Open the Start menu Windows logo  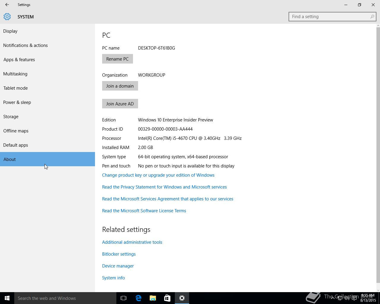pyautogui.click(x=7, y=298)
